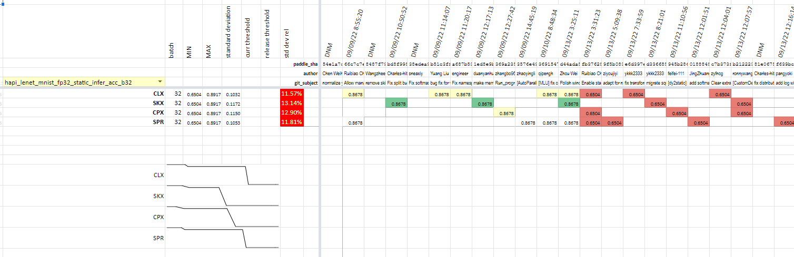Select git subject '[dy2static]' cell
This screenshot has height=257, width=794.
pos(677,83)
